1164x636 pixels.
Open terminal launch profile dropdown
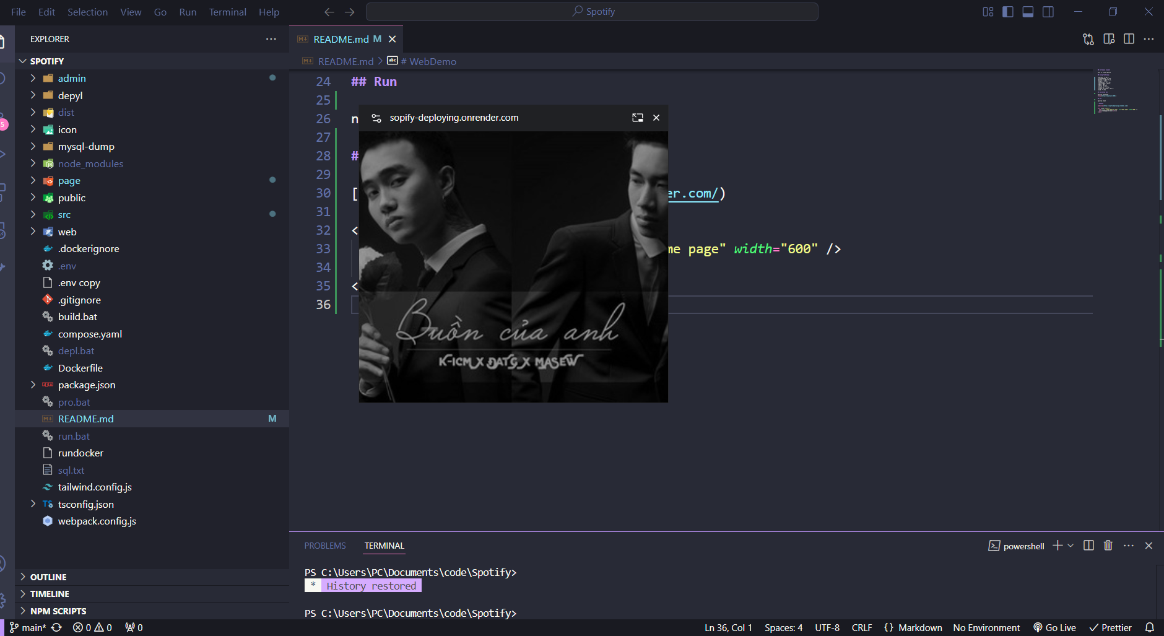click(x=1071, y=546)
